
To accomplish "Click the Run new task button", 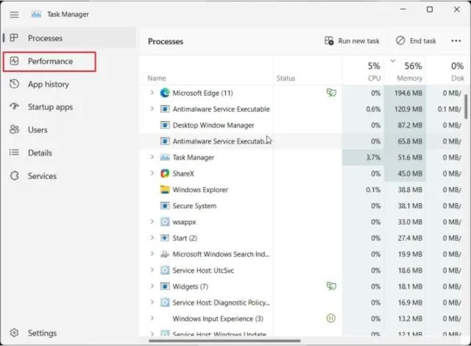I will point(352,41).
